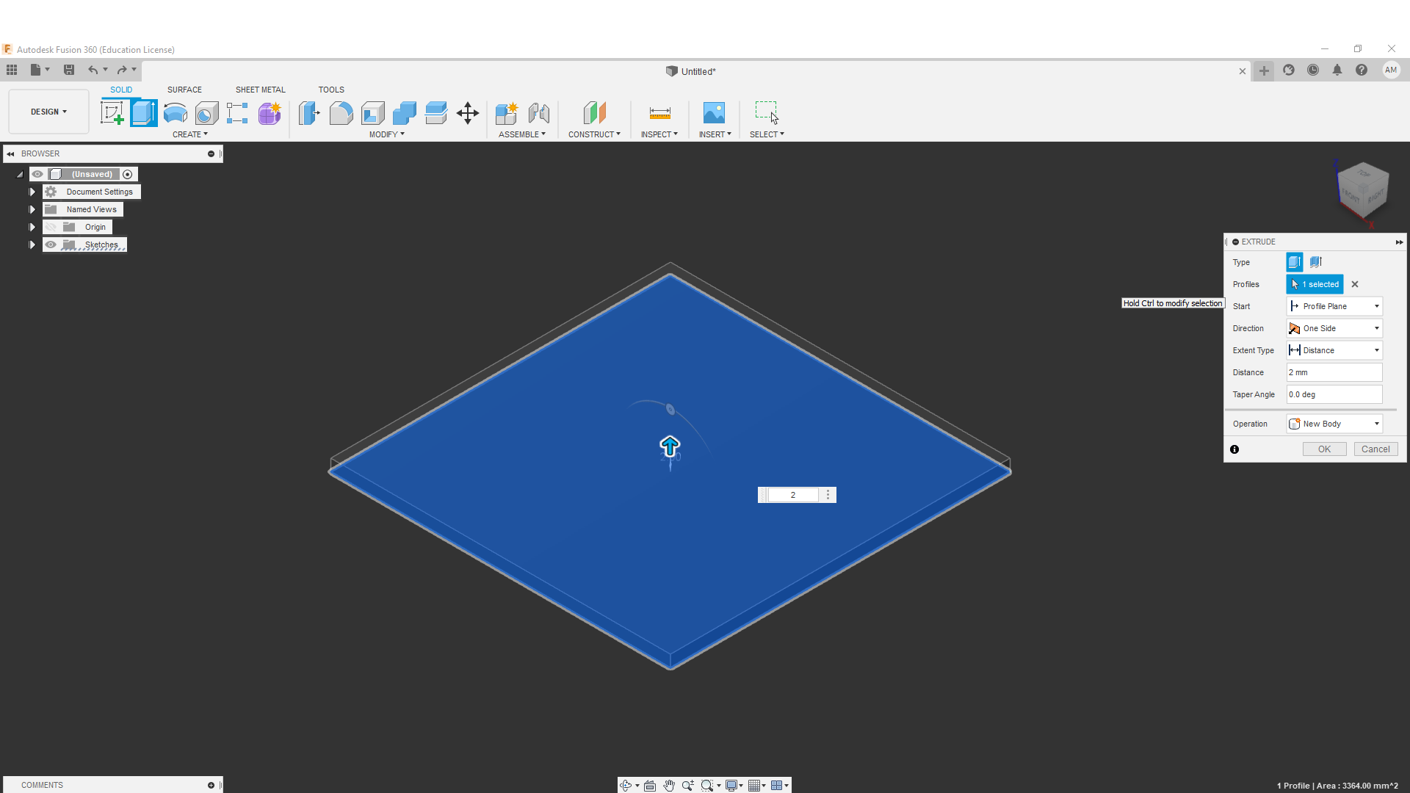
Task: Click the Revolve tool icon
Action: [175, 113]
